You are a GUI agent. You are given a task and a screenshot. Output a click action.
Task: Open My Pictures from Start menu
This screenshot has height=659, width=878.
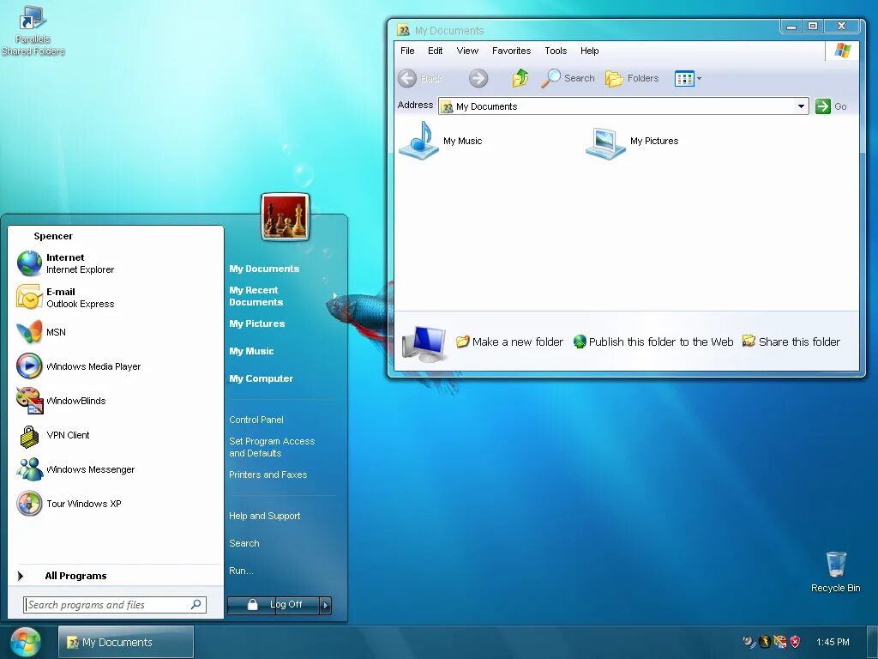[257, 323]
